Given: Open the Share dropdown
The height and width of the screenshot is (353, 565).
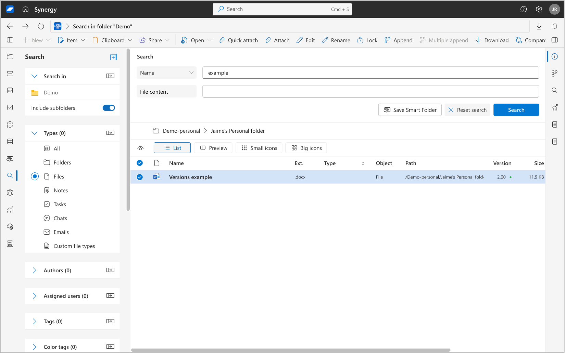Looking at the screenshot, I should [x=155, y=40].
